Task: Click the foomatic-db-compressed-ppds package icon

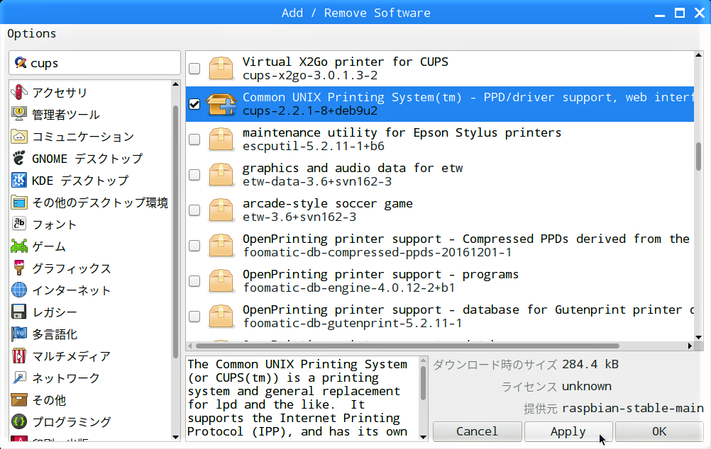Action: pyautogui.click(x=221, y=245)
